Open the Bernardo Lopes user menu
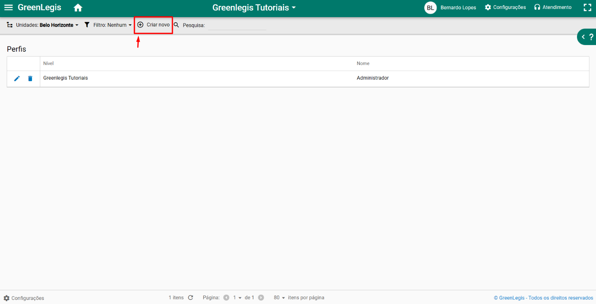The height and width of the screenshot is (304, 596). (x=458, y=7)
